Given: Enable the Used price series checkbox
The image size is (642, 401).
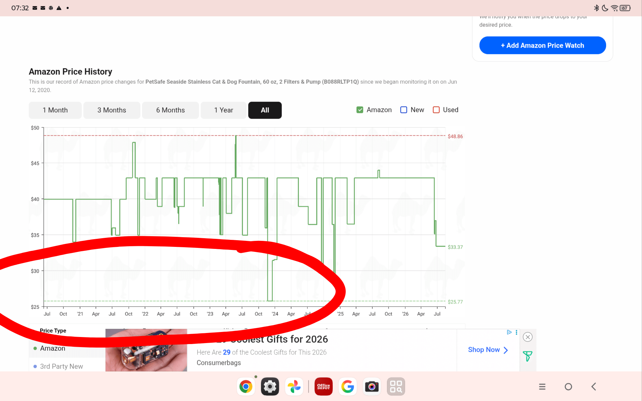Looking at the screenshot, I should (x=436, y=110).
